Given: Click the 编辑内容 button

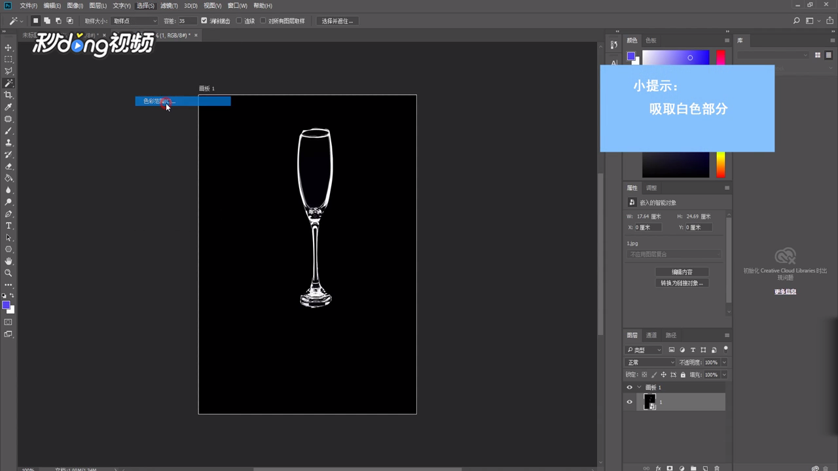Looking at the screenshot, I should click(682, 271).
